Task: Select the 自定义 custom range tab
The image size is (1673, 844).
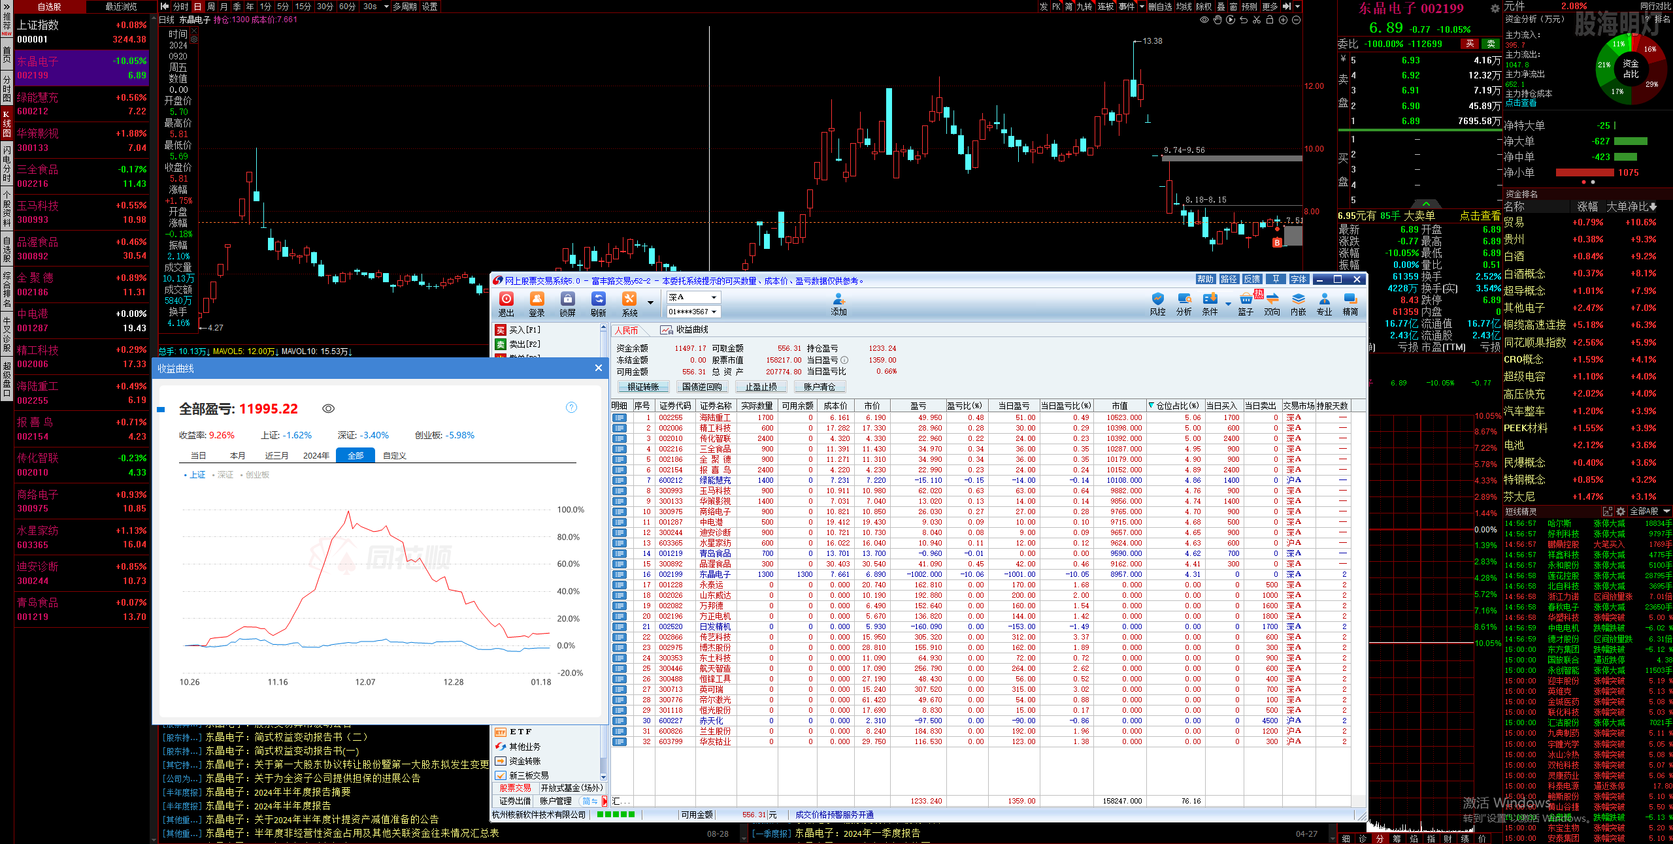Action: pos(394,455)
